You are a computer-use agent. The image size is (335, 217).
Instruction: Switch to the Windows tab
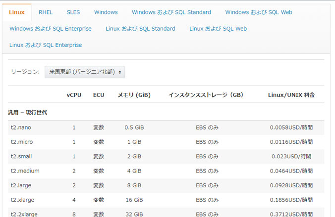tap(106, 12)
